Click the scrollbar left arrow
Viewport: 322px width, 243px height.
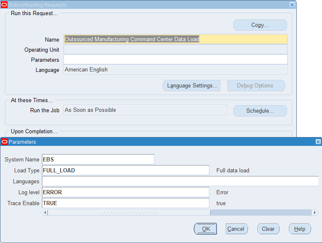pyautogui.click(x=45, y=212)
